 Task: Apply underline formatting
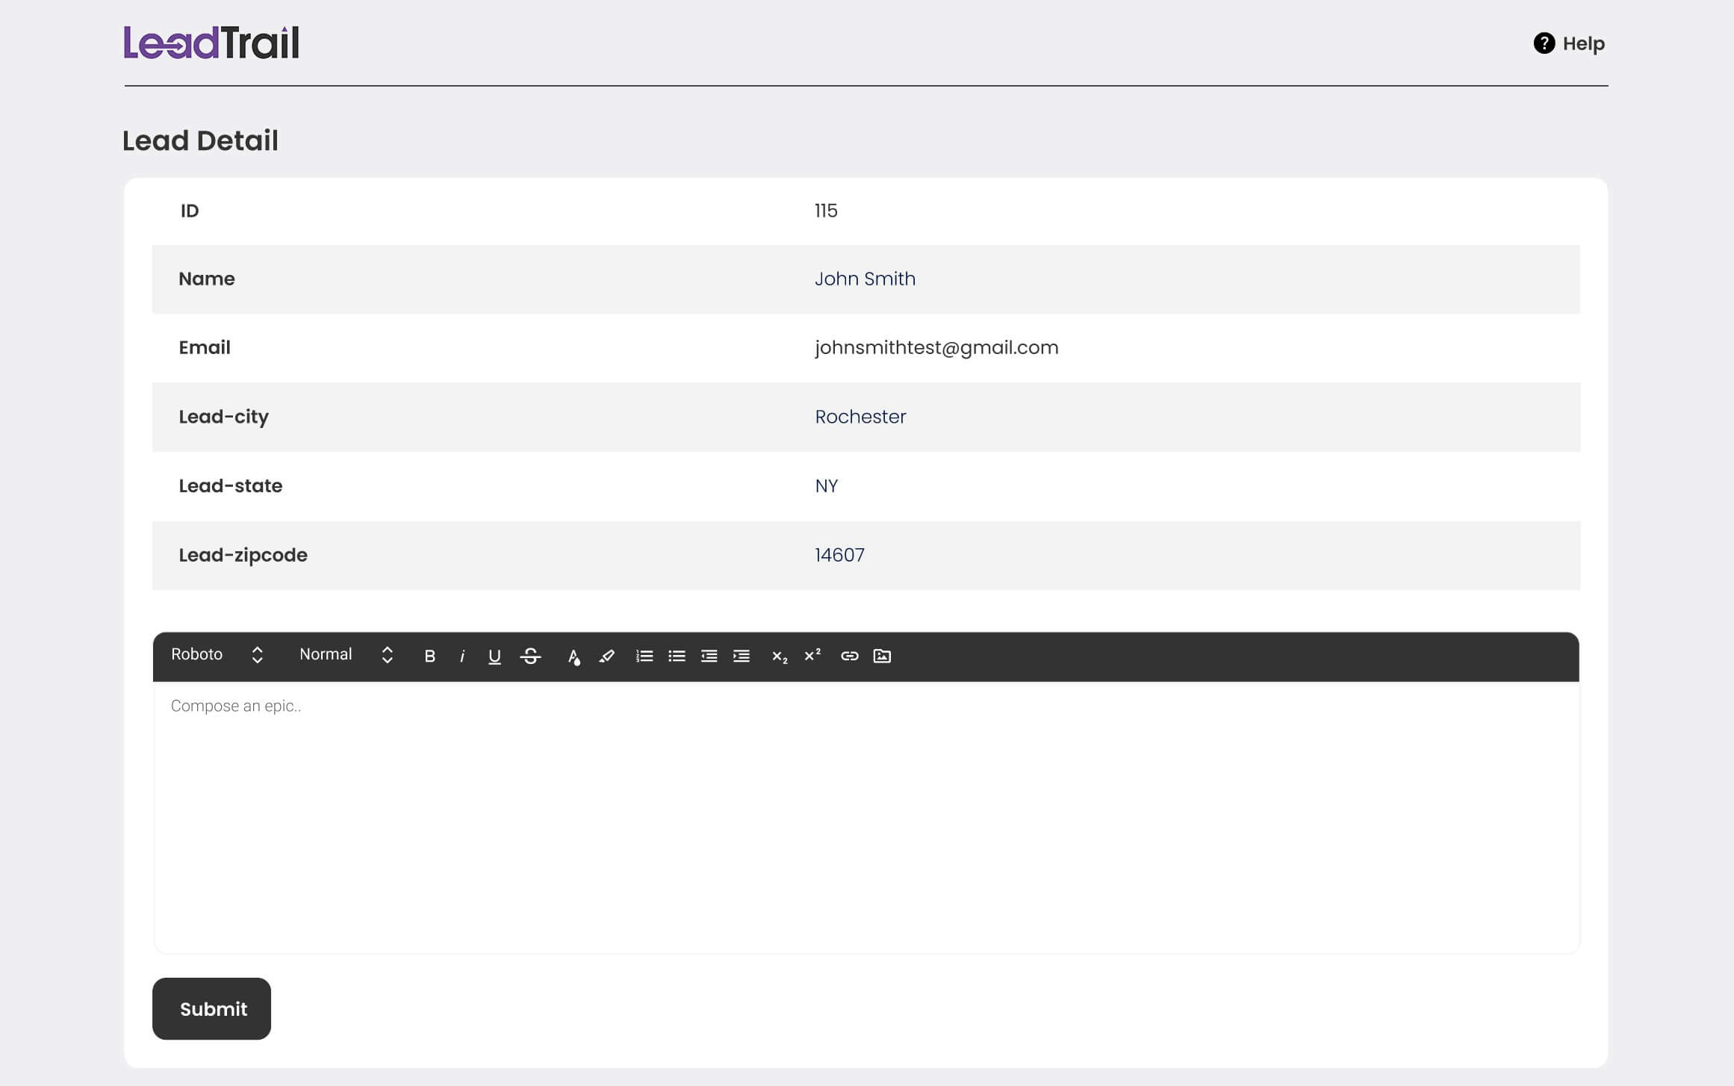[x=494, y=656]
